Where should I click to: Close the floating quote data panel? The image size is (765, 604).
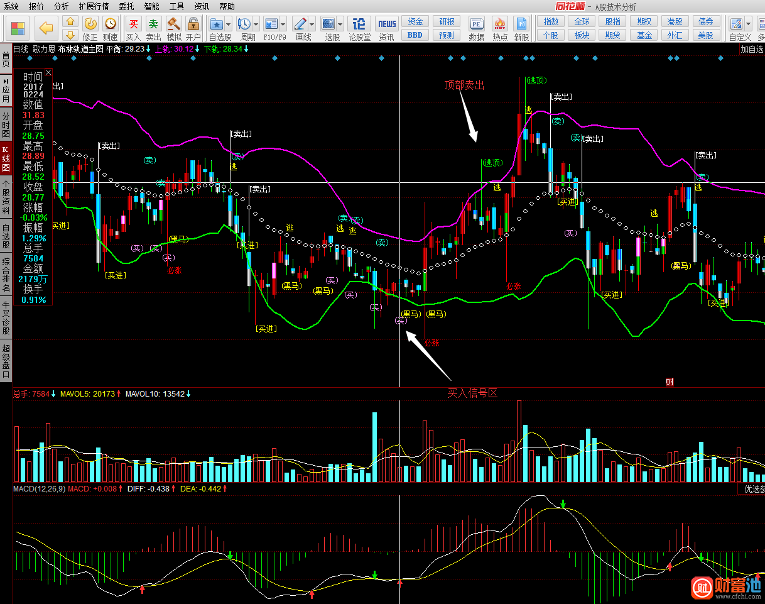(48, 72)
